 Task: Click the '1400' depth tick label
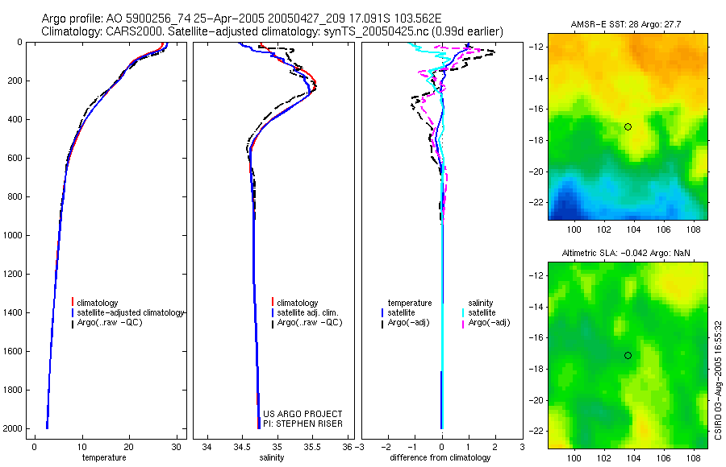[12, 313]
